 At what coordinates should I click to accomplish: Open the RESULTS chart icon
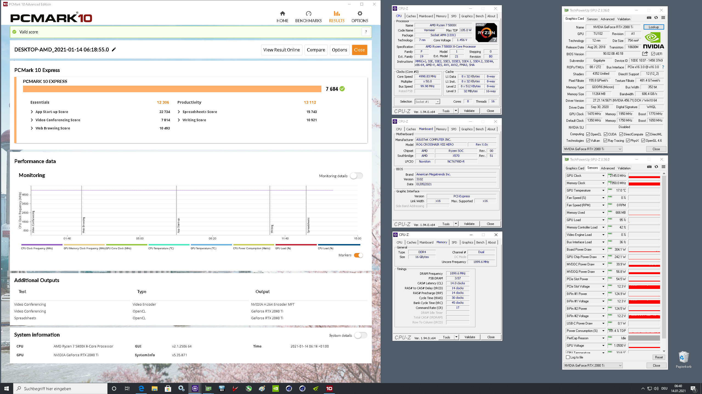tap(337, 13)
